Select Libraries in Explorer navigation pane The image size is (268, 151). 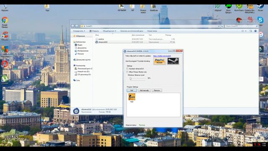[81, 42]
